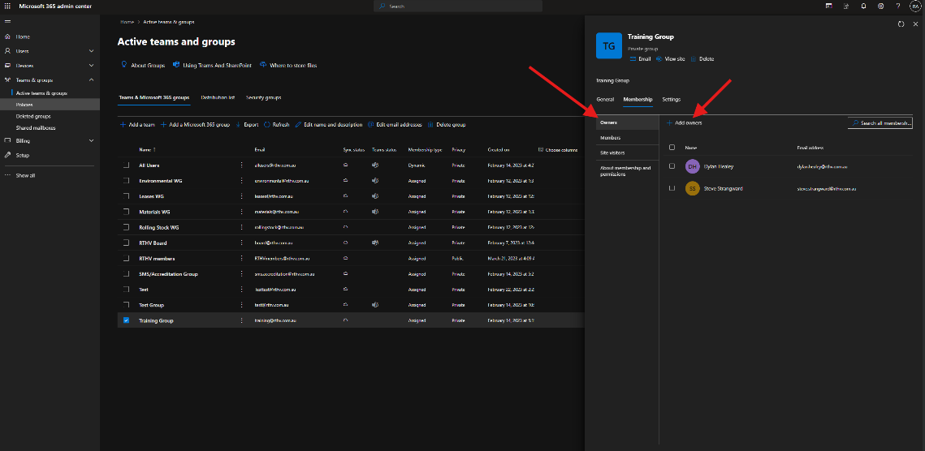925x451 pixels.
Task: Uncheck the Training Group row checkbox
Action: point(126,320)
